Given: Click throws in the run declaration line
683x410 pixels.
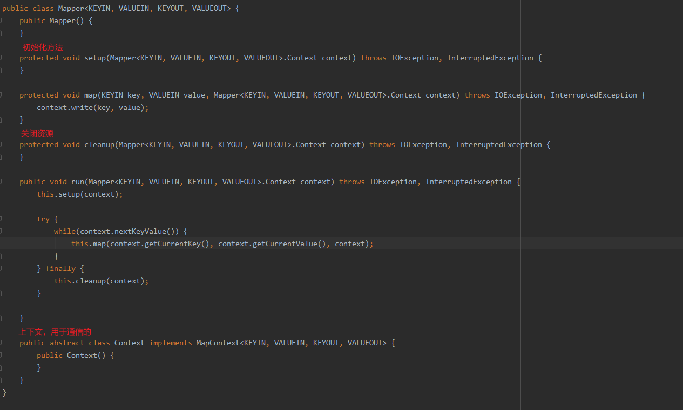Looking at the screenshot, I should [352, 182].
